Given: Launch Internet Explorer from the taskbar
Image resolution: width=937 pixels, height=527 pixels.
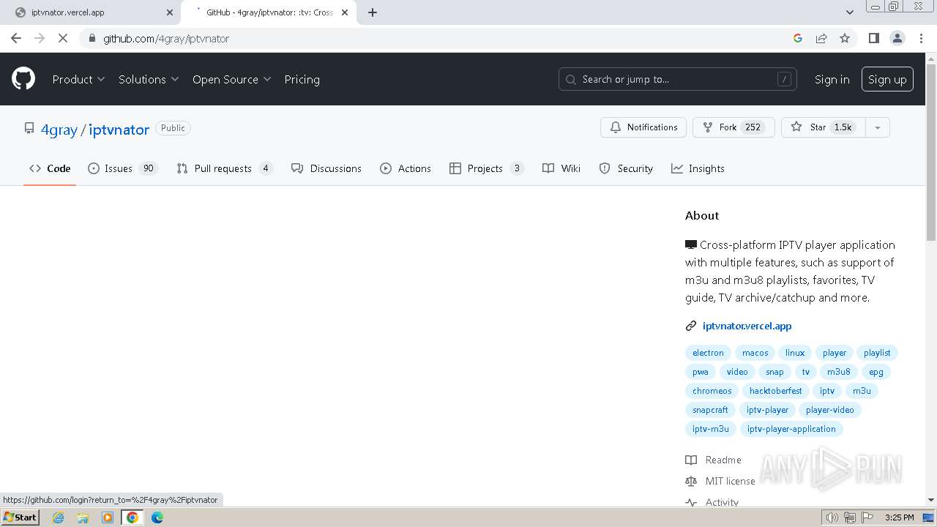Looking at the screenshot, I should click(59, 517).
